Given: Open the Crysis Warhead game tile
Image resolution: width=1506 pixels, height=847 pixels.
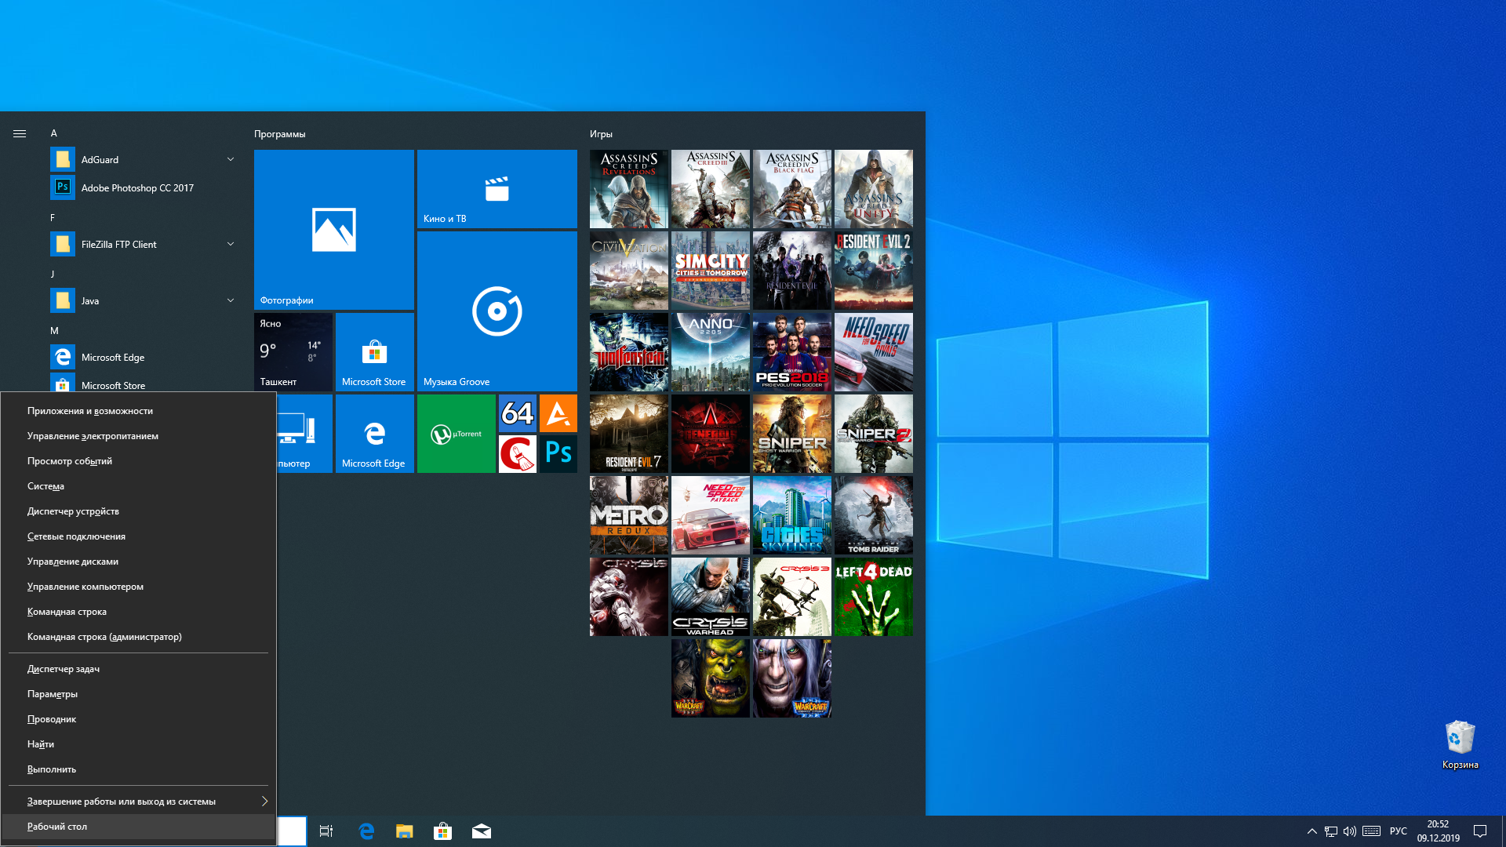Looking at the screenshot, I should (x=711, y=597).
